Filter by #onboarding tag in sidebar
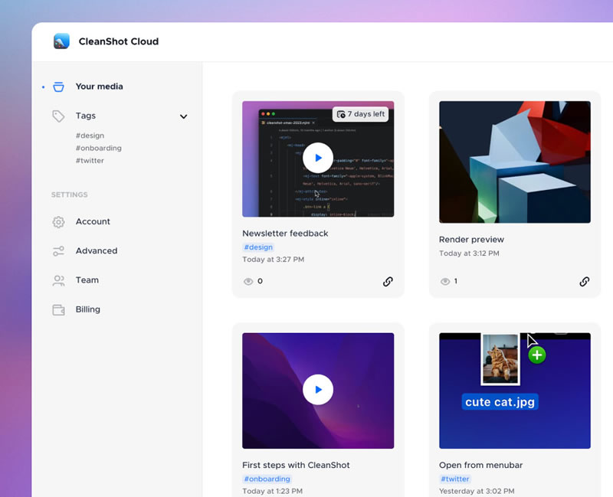Image resolution: width=613 pixels, height=497 pixels. coord(98,148)
